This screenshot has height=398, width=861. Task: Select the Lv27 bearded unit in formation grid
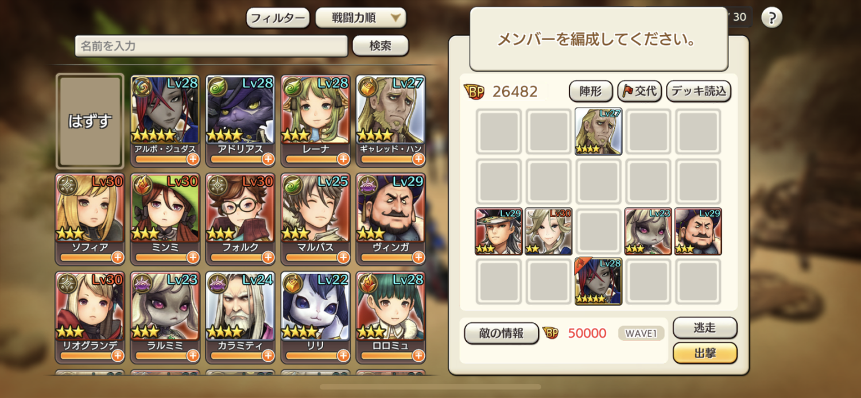pyautogui.click(x=598, y=132)
